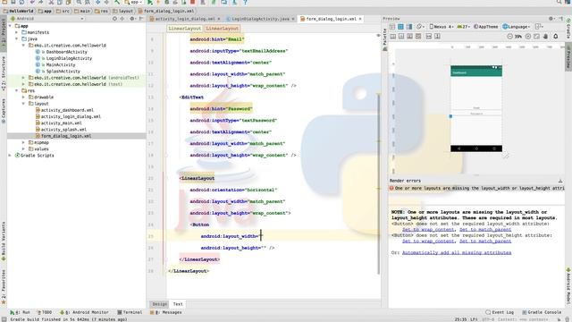Open the orientation dropdown in preview toolbar
The width and height of the screenshot is (572, 322).
point(421,27)
